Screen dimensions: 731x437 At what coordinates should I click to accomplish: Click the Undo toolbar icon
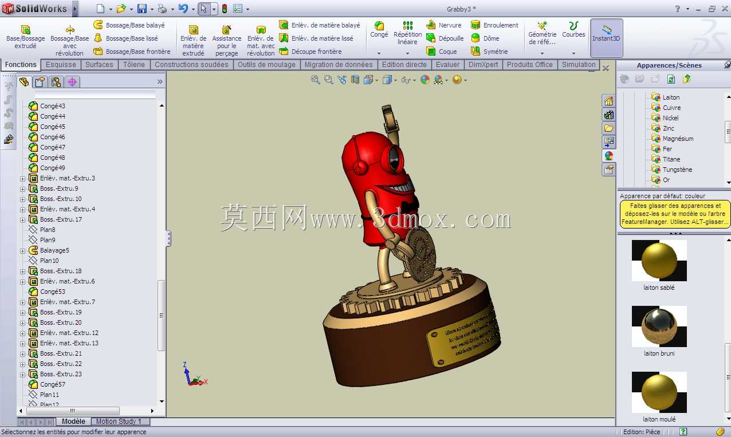pos(183,9)
